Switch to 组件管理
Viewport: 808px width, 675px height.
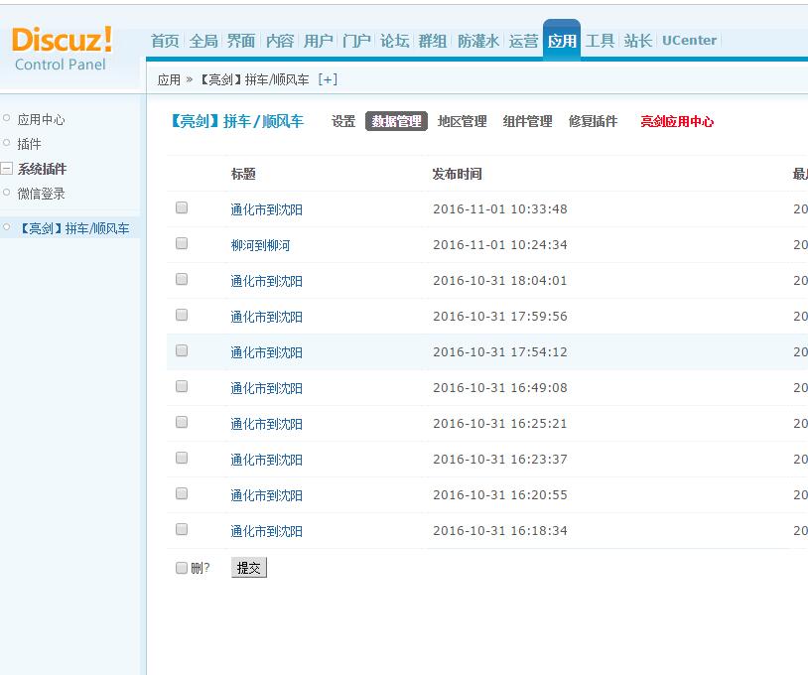coord(527,121)
